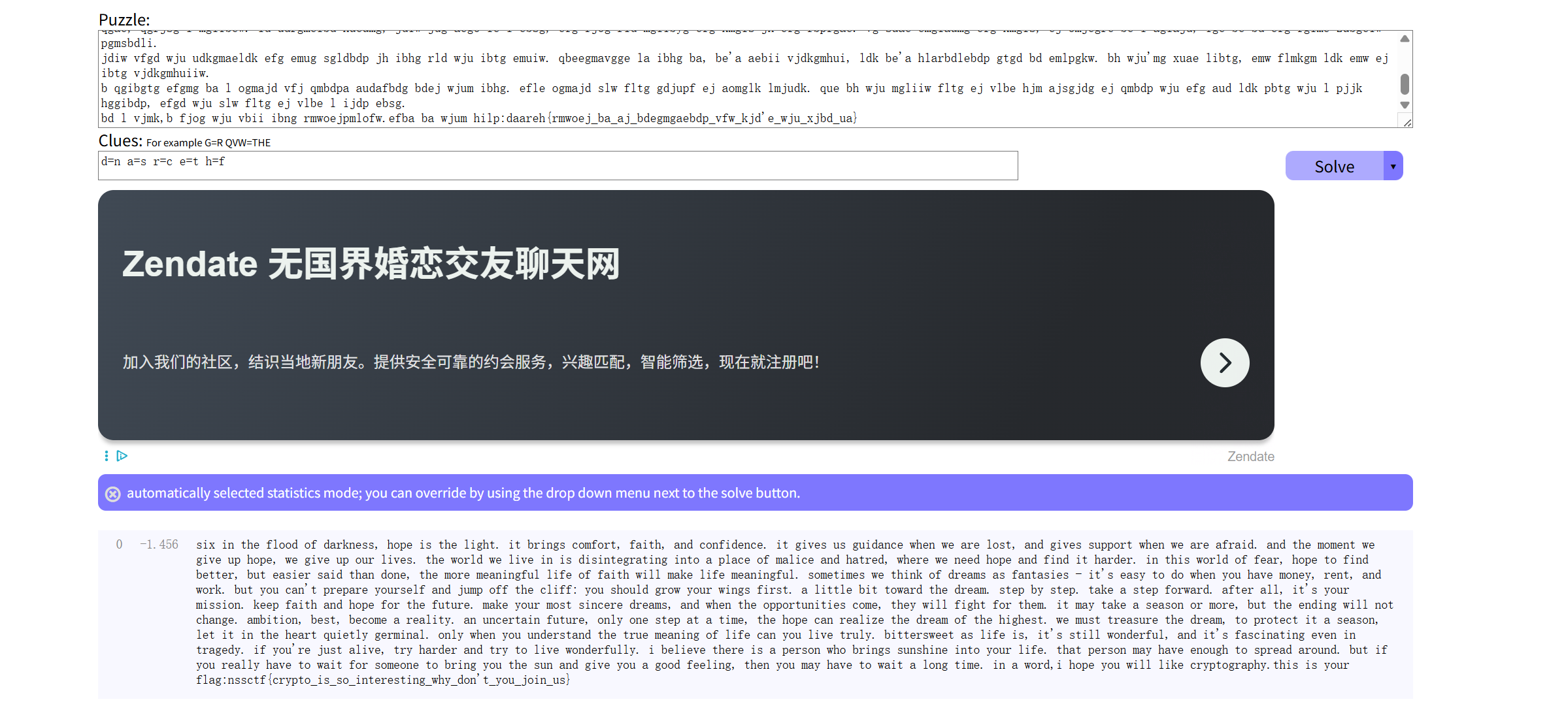Image resolution: width=1549 pixels, height=721 pixels.
Task: Click the puzzle textarea scrollbar thumb
Action: pyautogui.click(x=1405, y=84)
